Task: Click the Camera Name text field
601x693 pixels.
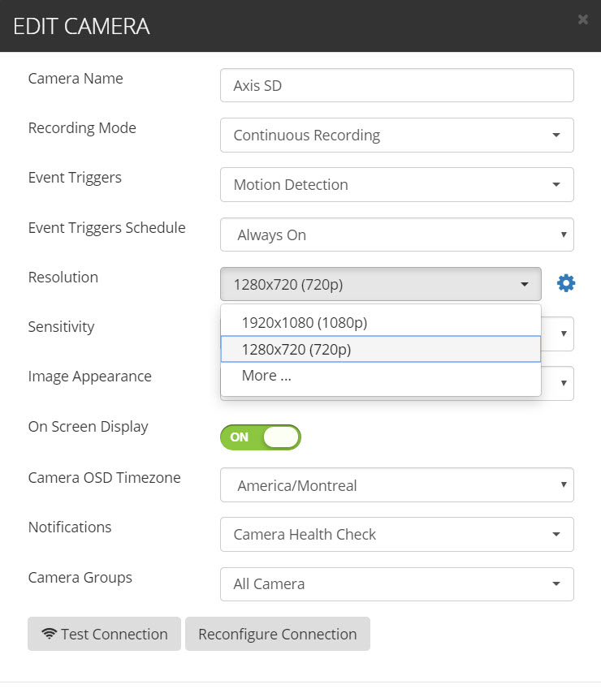Action: click(x=396, y=85)
